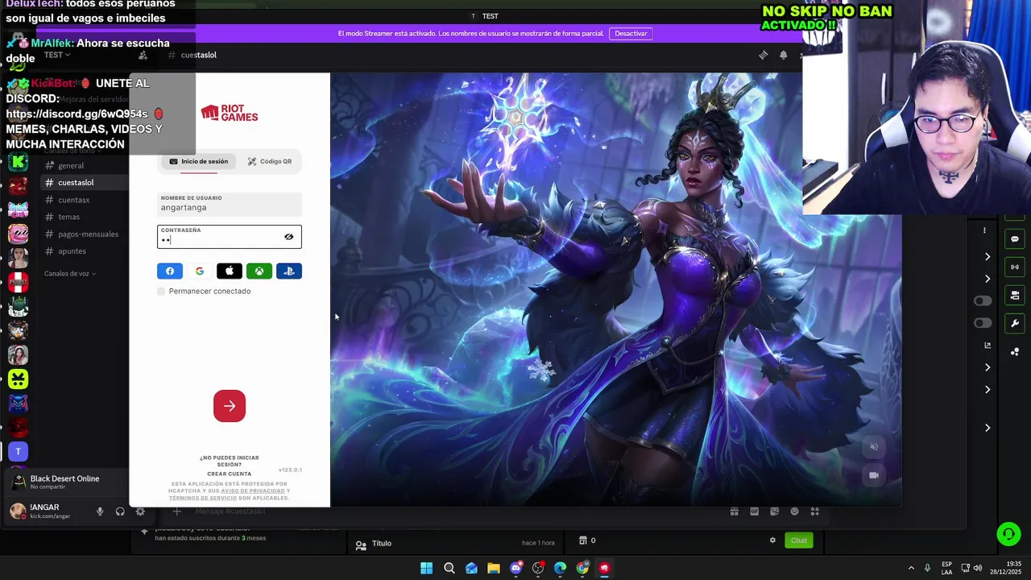1031x580 pixels.
Task: Open Discord user settings gear
Action: (x=140, y=512)
